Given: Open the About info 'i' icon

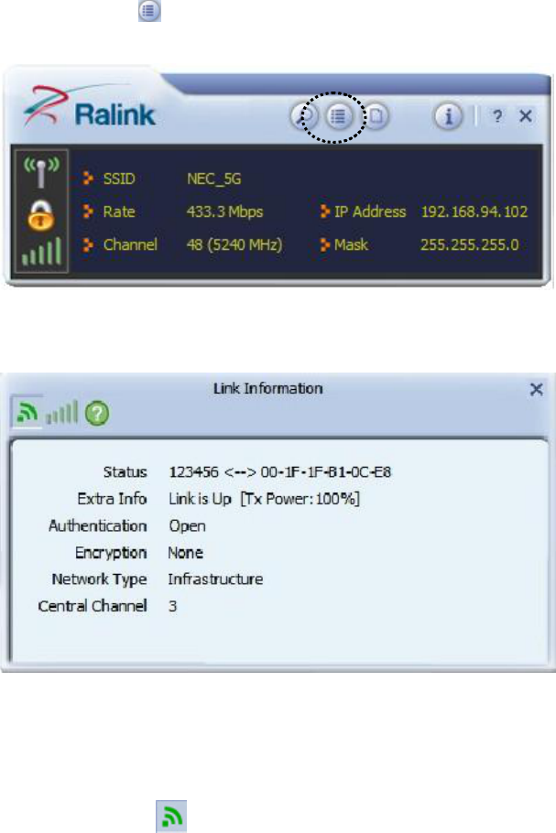Looking at the screenshot, I should click(448, 116).
